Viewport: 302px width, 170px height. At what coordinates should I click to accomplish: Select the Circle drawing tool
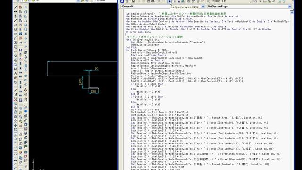coord(16,42)
